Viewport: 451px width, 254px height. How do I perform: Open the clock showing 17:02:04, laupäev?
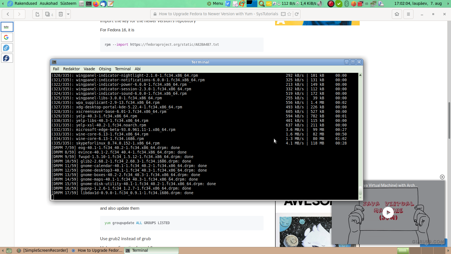click(418, 3)
